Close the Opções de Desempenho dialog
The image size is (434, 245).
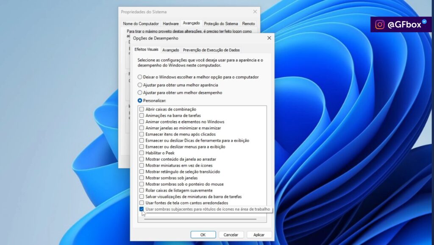click(x=269, y=38)
